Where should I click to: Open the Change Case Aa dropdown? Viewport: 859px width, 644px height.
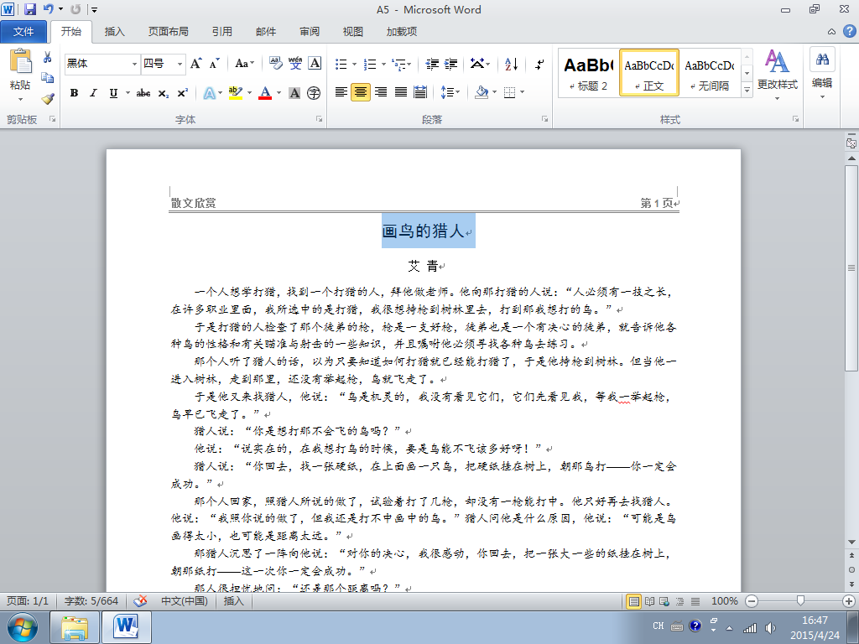pyautogui.click(x=244, y=64)
